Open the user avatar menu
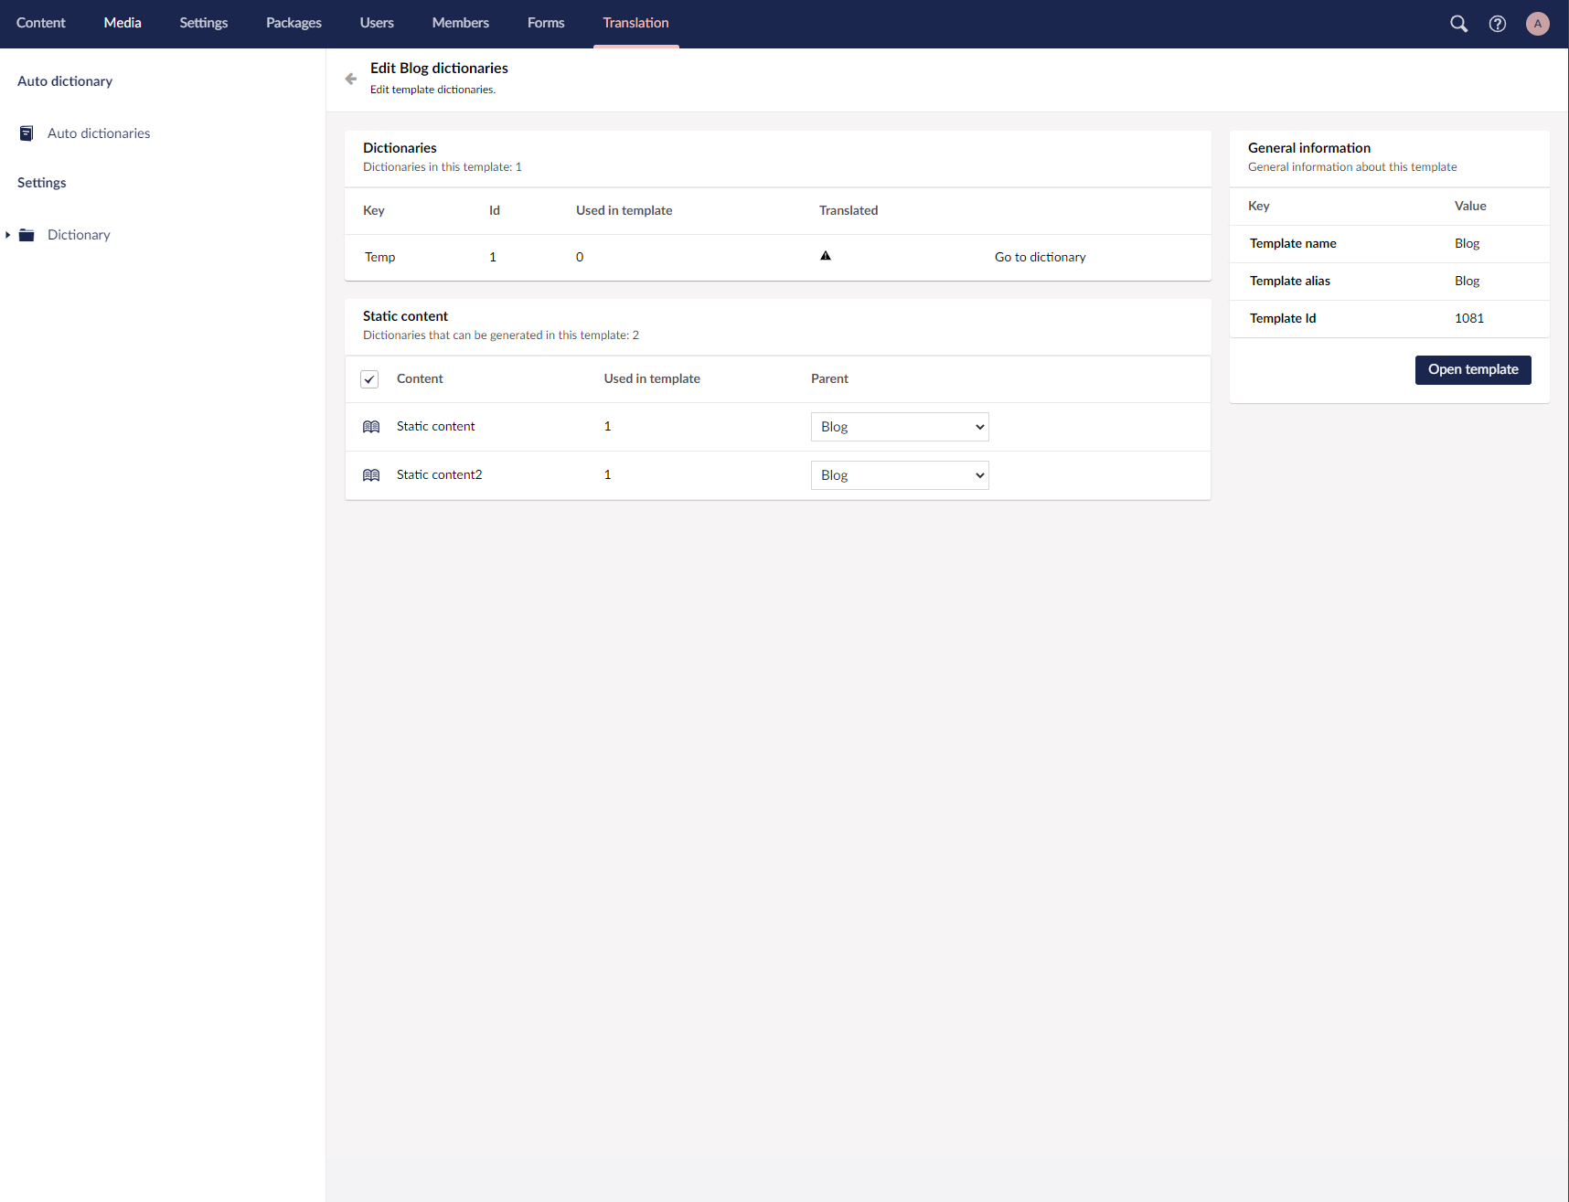 click(1538, 24)
